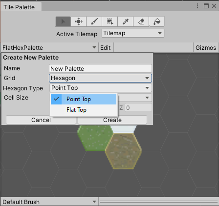219x206 pixels.
Task: Click the Hexagon Type label
Action: coord(23,88)
